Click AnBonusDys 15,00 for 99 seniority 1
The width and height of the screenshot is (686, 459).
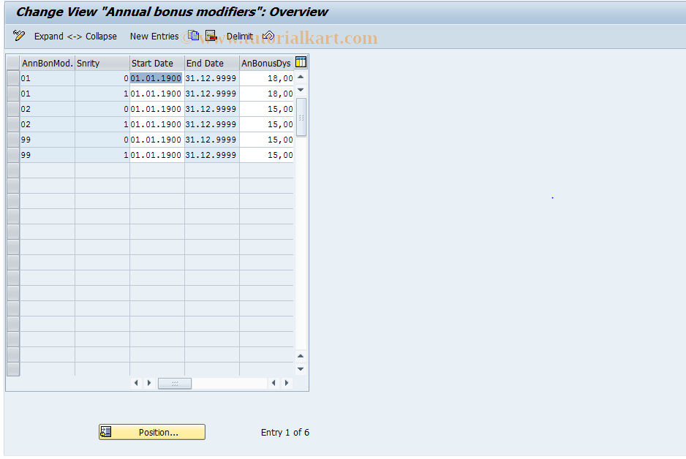pos(266,155)
